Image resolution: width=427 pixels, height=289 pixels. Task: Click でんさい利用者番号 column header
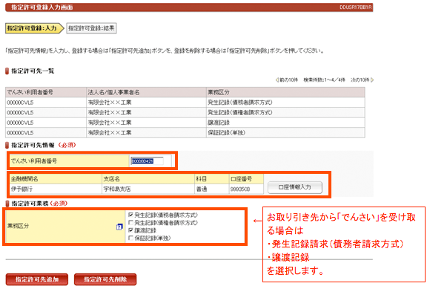coord(46,92)
